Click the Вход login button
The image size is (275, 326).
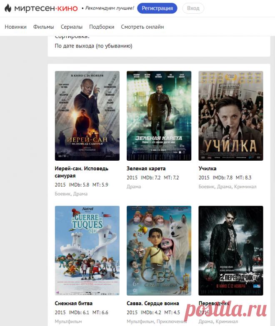[x=193, y=8]
